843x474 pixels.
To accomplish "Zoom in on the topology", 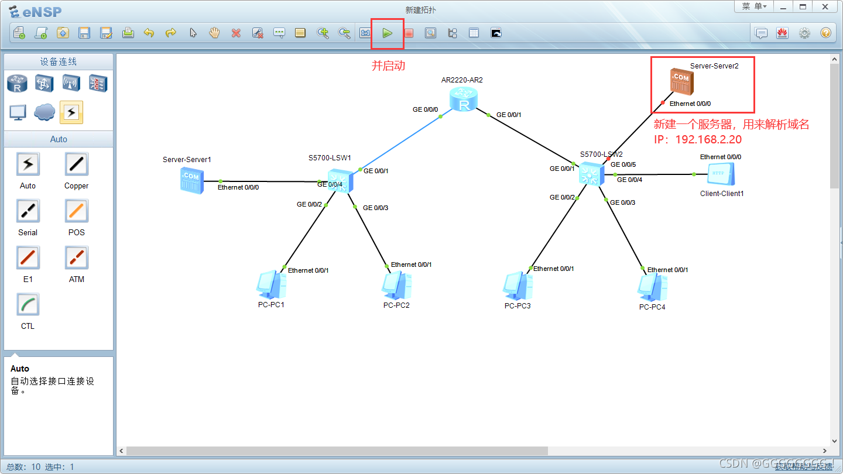I will pos(323,33).
